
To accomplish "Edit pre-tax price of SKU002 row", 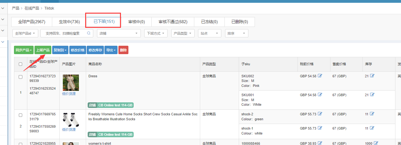I will (320, 76).
